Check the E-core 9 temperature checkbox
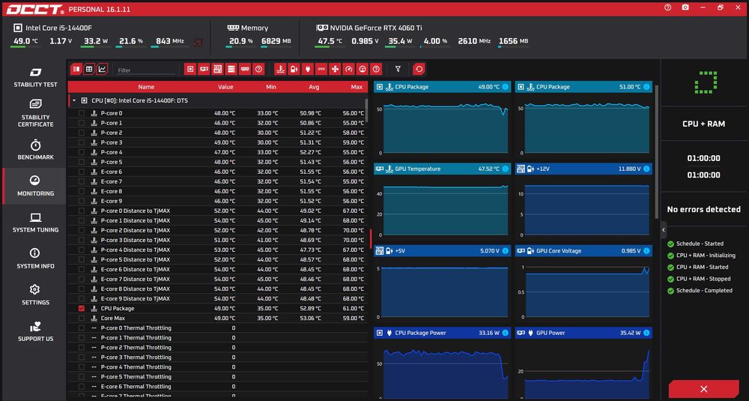The image size is (749, 401). (81, 201)
